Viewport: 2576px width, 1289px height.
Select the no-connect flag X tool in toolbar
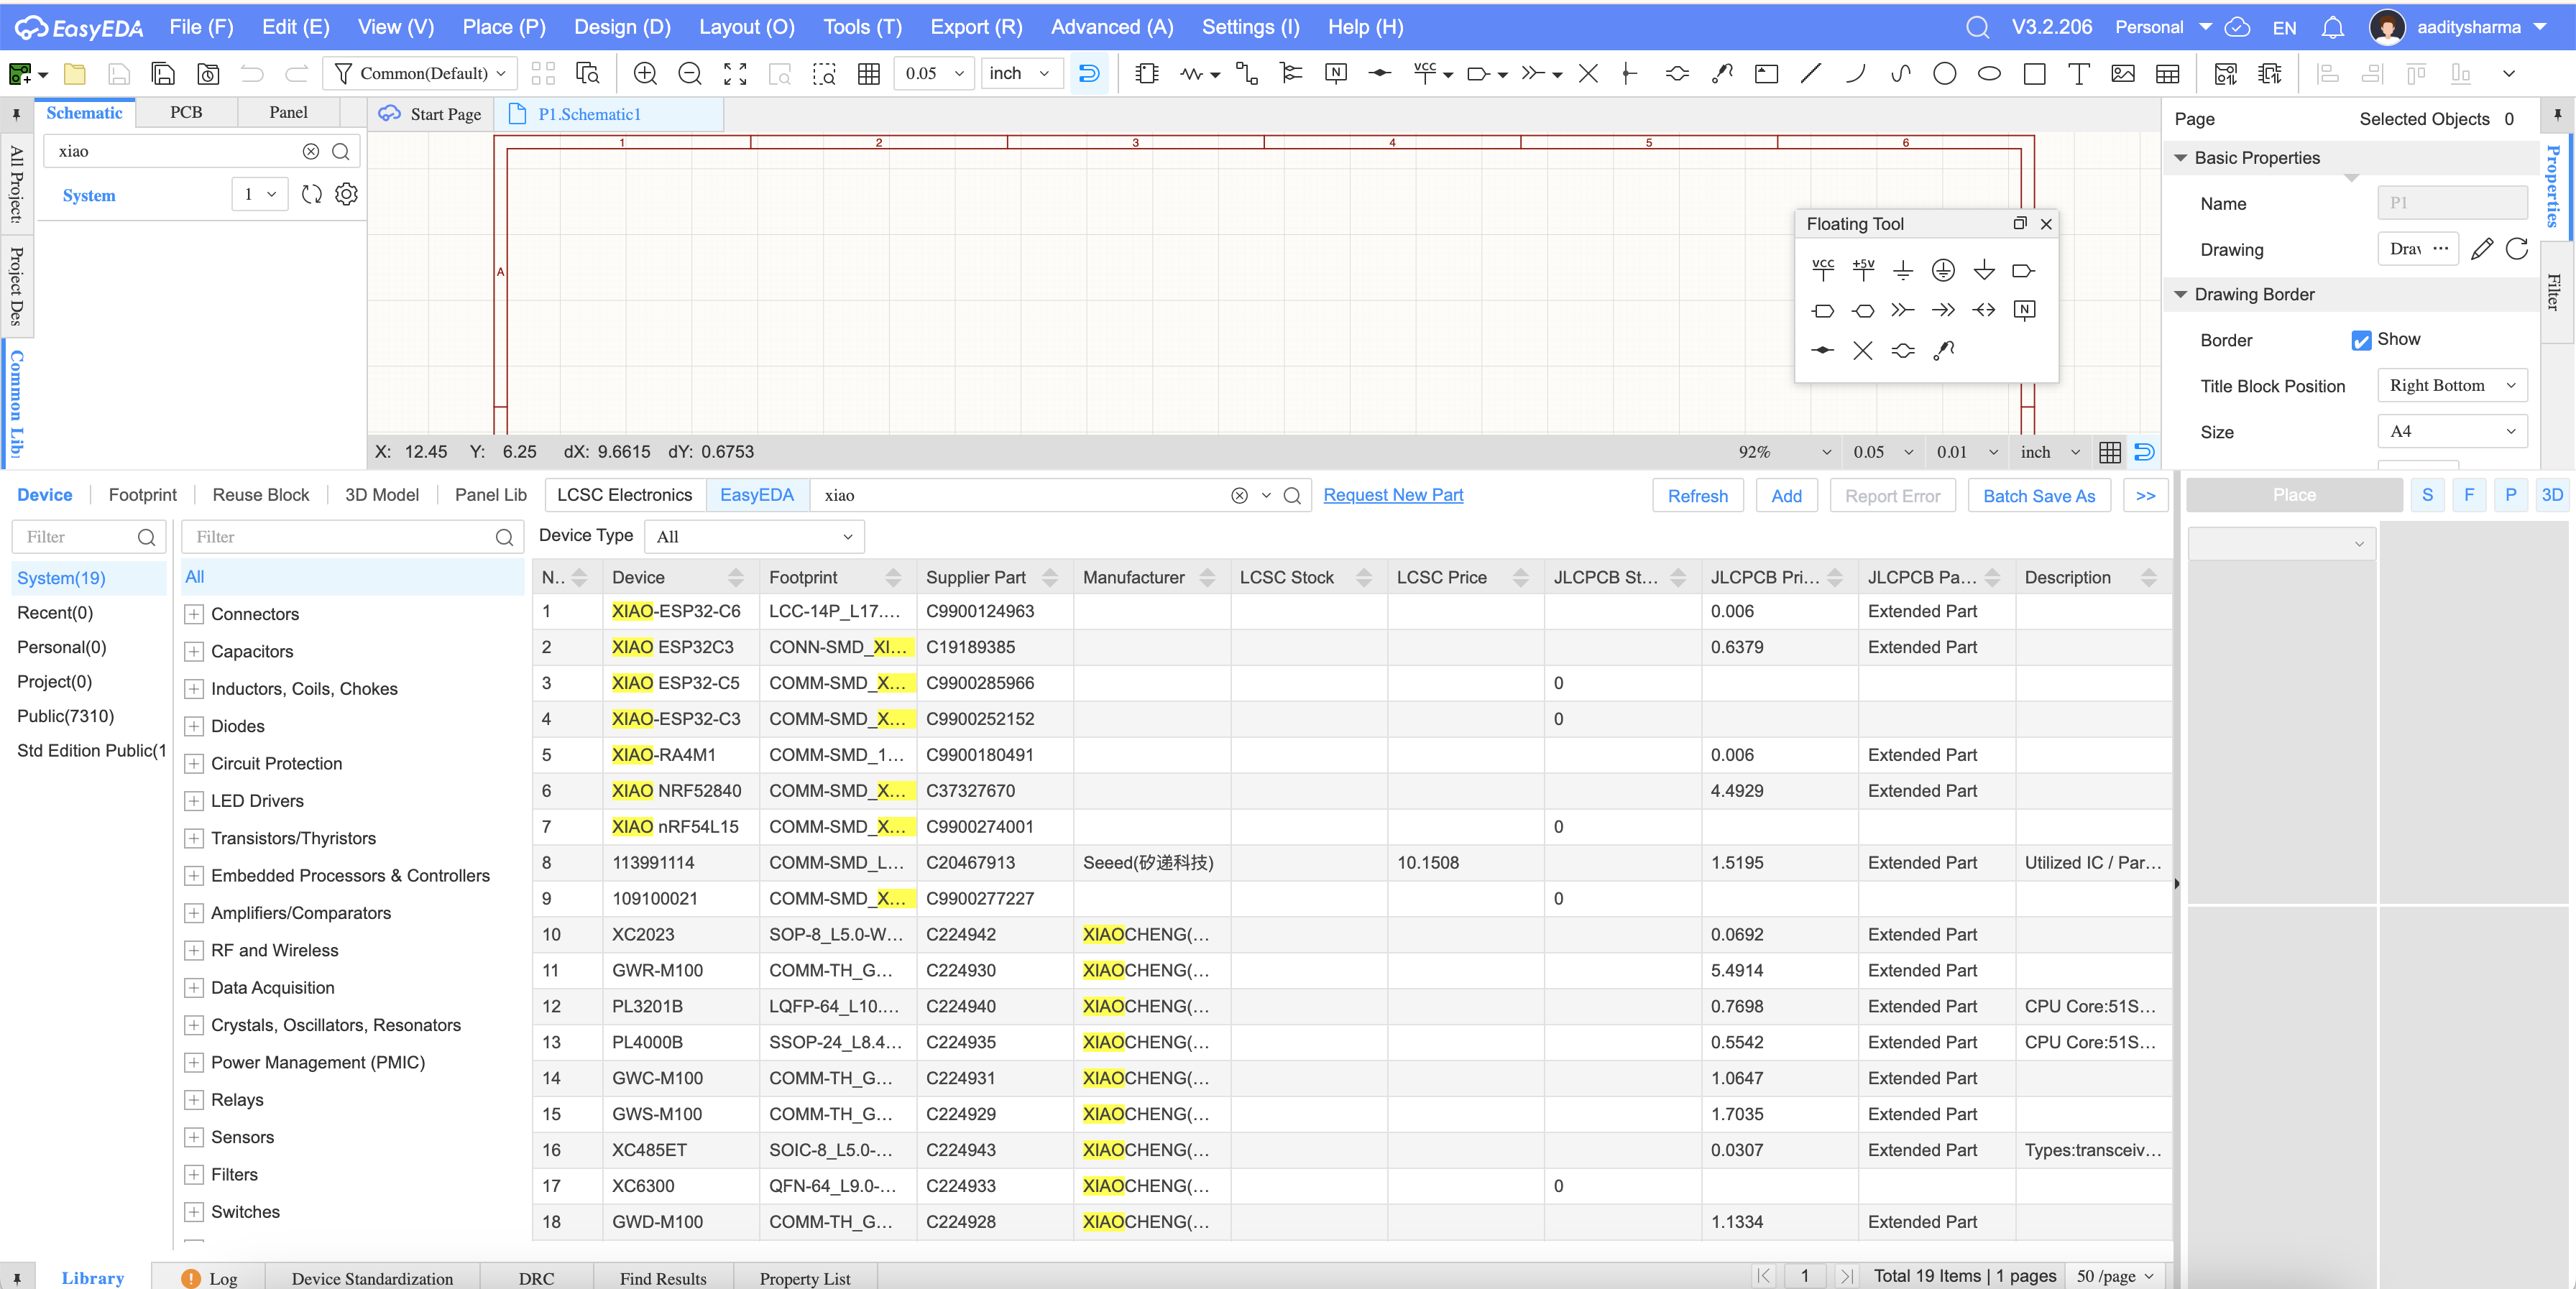coord(1588,74)
